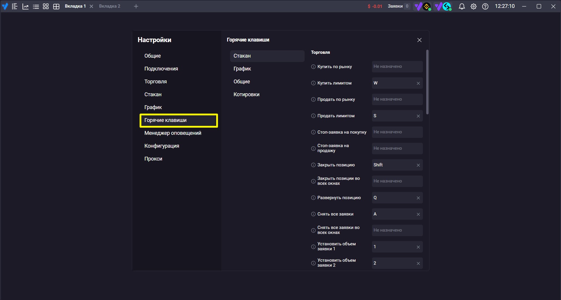Assign hotkey for Закрыть позиции во всех окнах
561x300 pixels.
coord(397,181)
